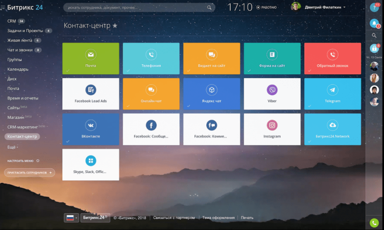Focus the employee and document search field
Screen dimensions: 384x230
(139, 8)
